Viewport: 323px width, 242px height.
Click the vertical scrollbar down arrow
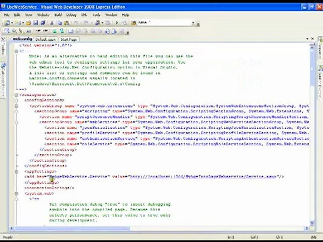pos(312,223)
